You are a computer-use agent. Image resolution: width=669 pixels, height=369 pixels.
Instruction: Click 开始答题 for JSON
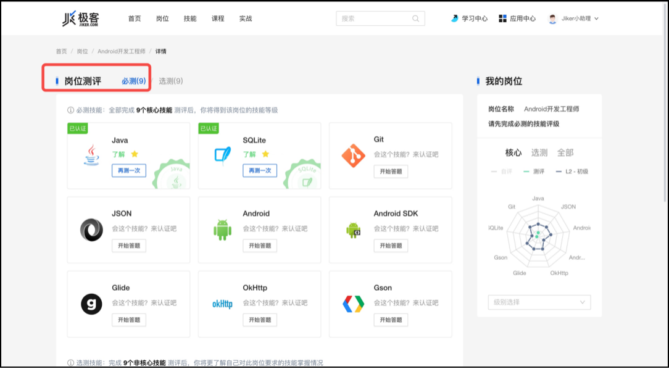pos(129,246)
